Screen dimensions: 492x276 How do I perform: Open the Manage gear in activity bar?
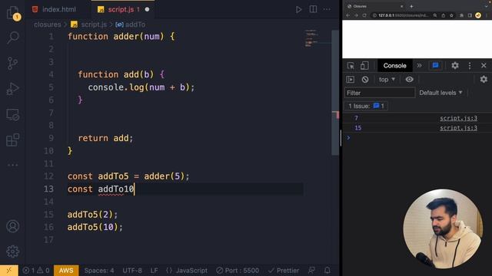pyautogui.click(x=12, y=251)
